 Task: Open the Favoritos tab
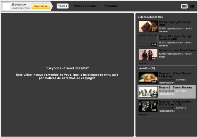tap(110, 6)
